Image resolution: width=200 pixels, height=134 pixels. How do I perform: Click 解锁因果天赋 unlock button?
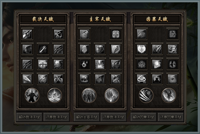pos(143,117)
